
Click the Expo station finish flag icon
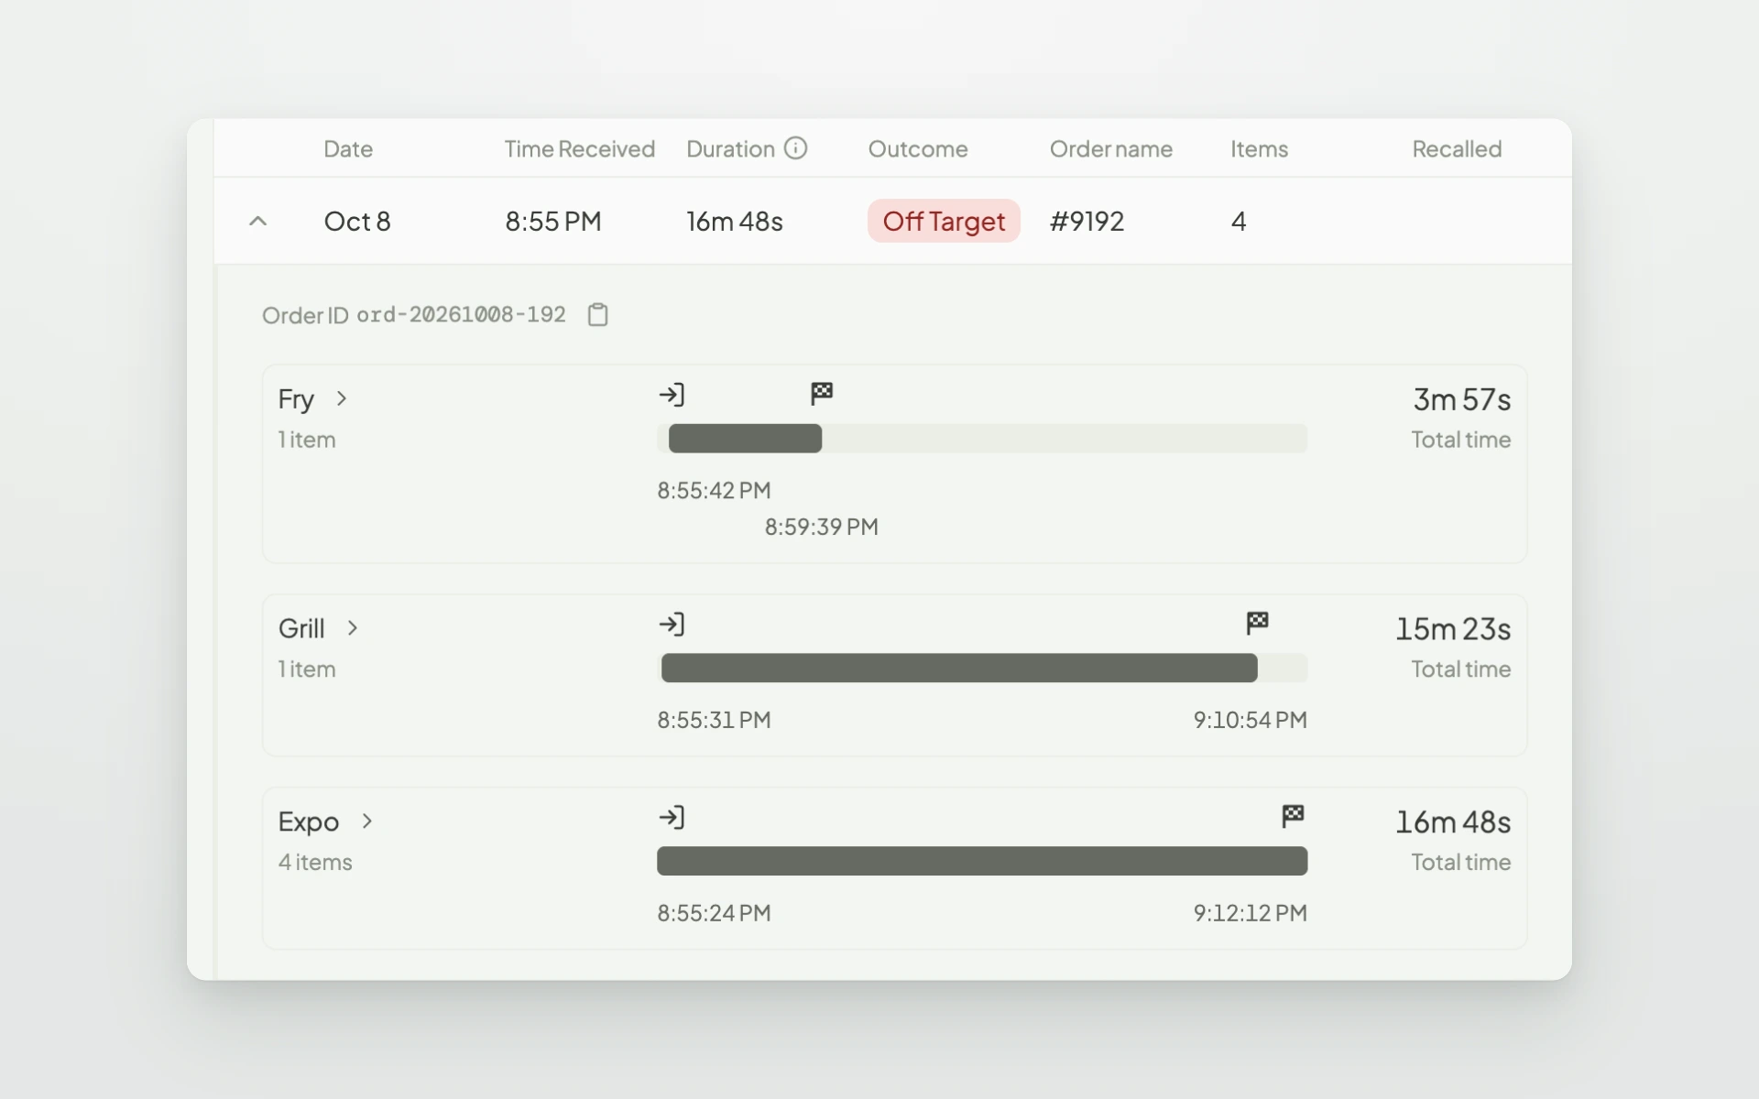pyautogui.click(x=1293, y=816)
